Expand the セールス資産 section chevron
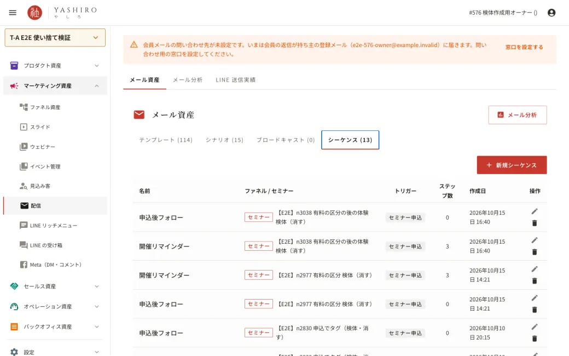 point(96,286)
